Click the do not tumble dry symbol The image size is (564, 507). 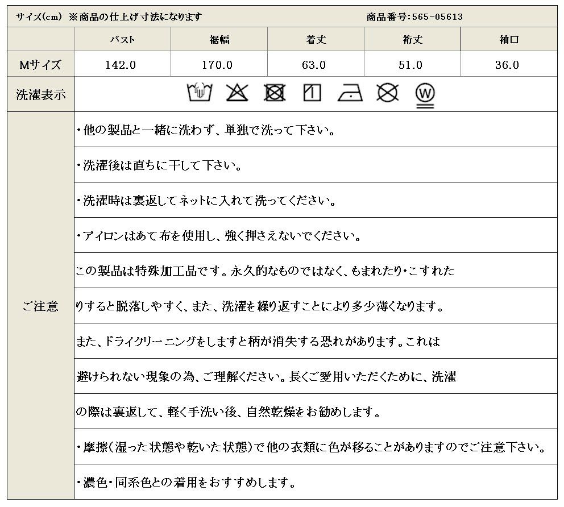coord(275,93)
